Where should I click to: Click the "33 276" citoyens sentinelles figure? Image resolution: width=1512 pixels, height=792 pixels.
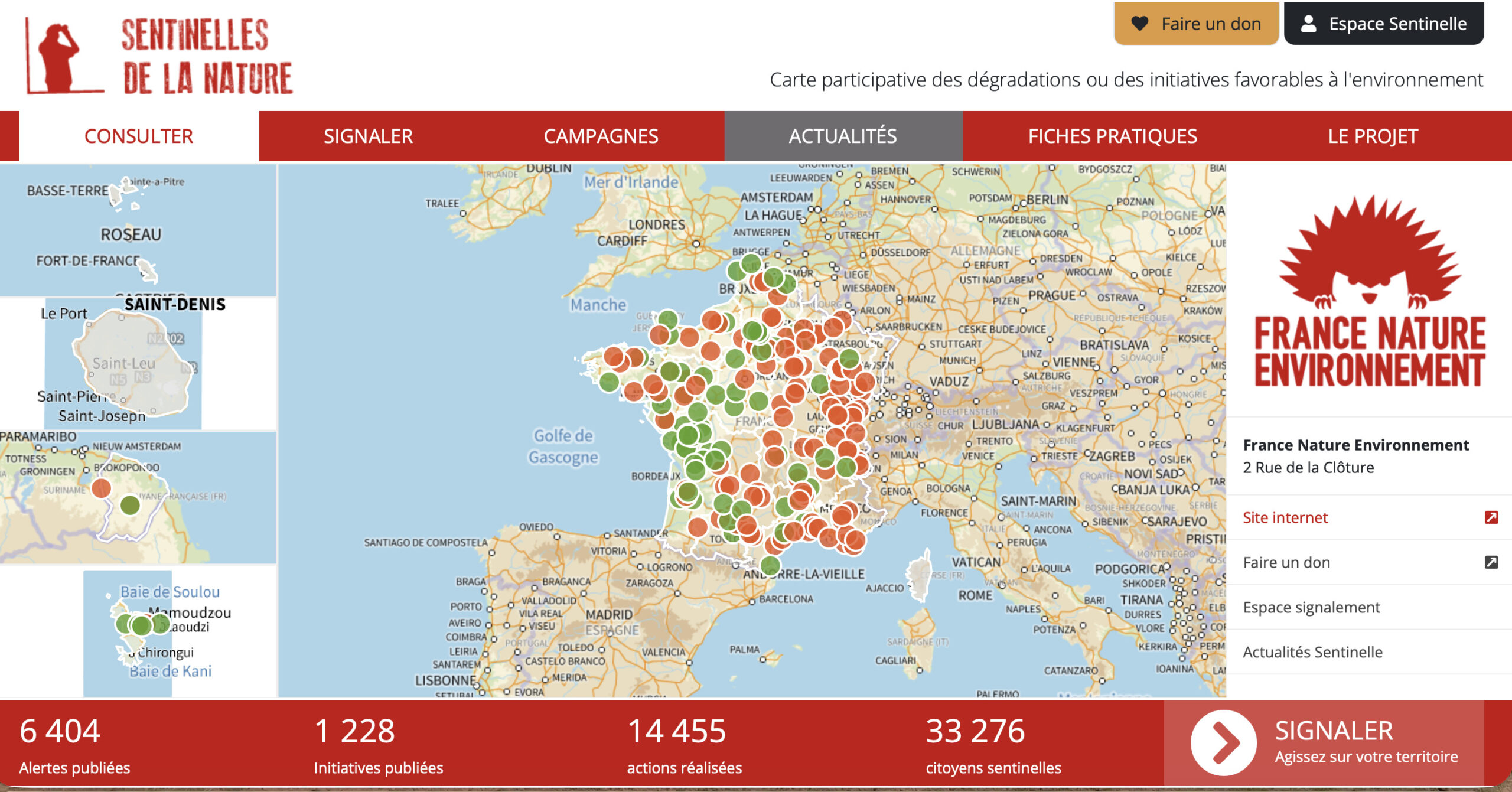[975, 731]
